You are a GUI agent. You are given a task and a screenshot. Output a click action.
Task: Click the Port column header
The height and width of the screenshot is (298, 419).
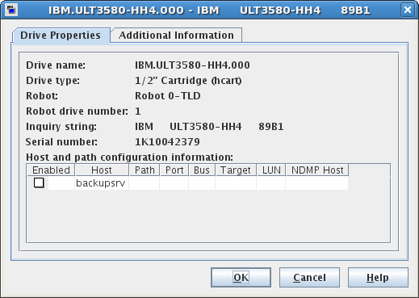[x=174, y=170]
